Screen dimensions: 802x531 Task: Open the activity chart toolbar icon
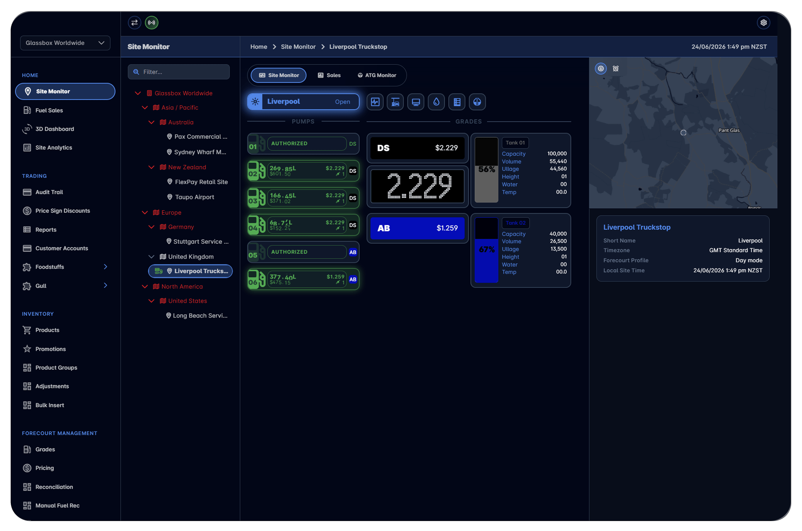point(375,102)
